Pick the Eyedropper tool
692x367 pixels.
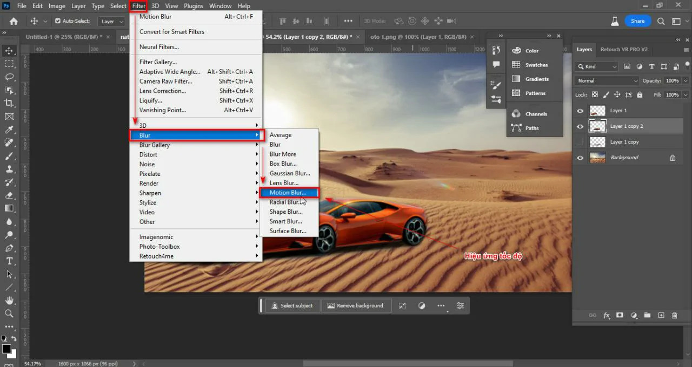[x=9, y=130]
